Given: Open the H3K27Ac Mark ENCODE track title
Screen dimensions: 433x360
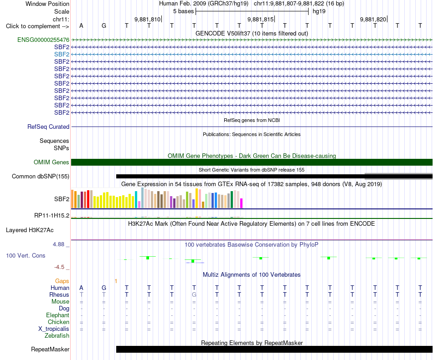Looking at the screenshot, I should pos(252,223).
